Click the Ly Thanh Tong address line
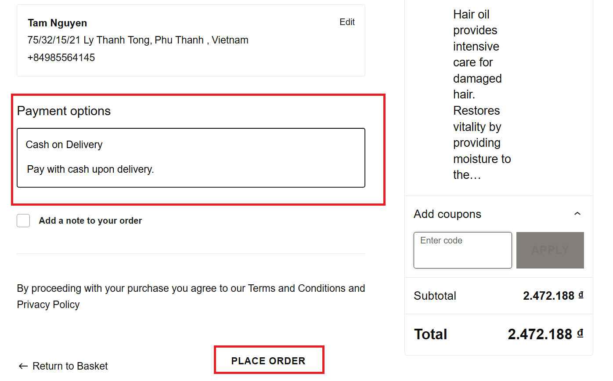This screenshot has height=381, width=613. point(138,40)
